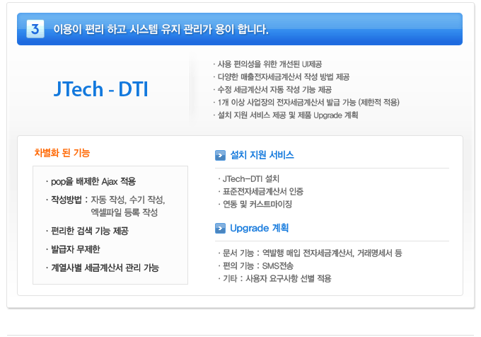Select text 설치 지원 서비스 제공 및 제품 Upgrade 계획
This screenshot has height=337, width=481.
pyautogui.click(x=288, y=115)
